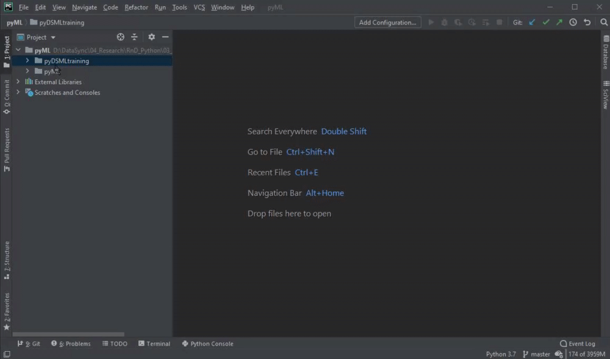The image size is (610, 359).
Task: Click the master branch widget
Action: point(536,354)
